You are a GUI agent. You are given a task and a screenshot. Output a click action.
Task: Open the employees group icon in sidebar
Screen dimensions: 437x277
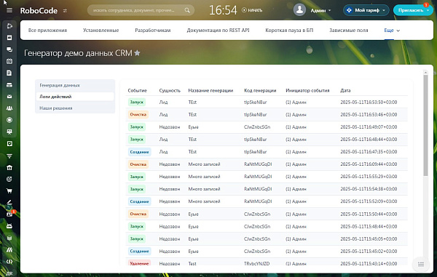(x=9, y=108)
